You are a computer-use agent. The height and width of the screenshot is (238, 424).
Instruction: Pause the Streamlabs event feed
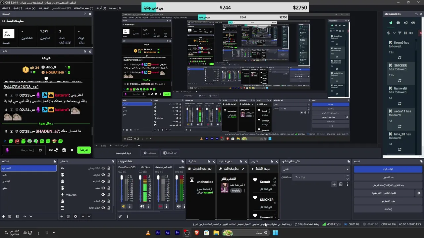(405, 33)
